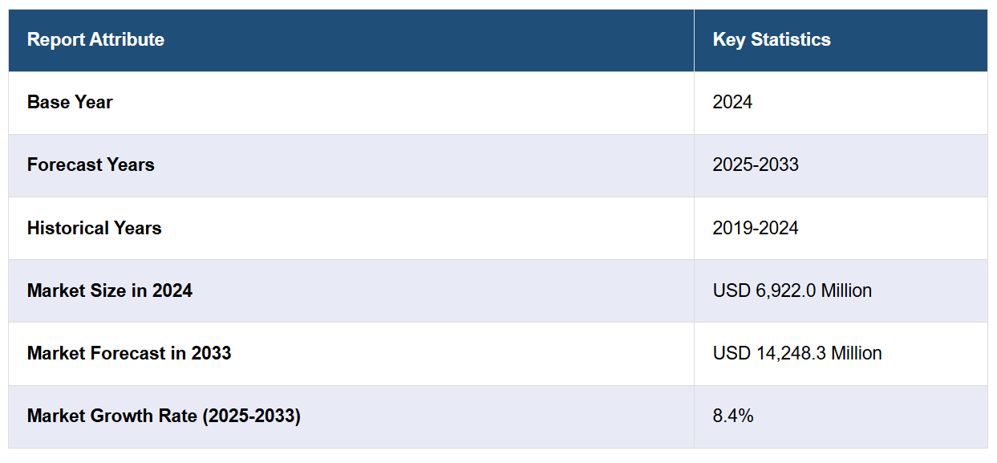This screenshot has width=997, height=463.
Task: Click the word USD in the 2024 market size value
Action: 730,290
